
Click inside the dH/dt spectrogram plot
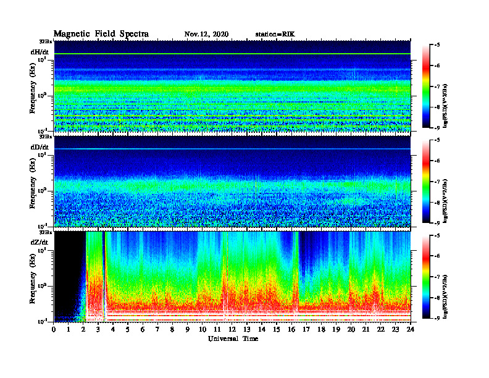pyautogui.click(x=232, y=86)
